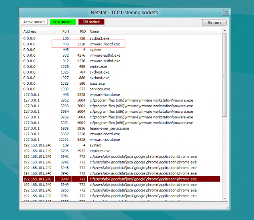Sort by the Port column header
This screenshot has height=220, width=254.
66,31
